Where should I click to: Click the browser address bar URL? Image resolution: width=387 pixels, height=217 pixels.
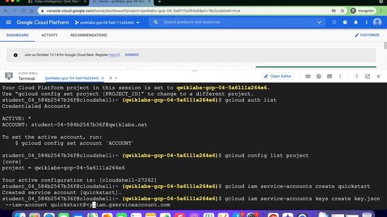tap(143, 11)
